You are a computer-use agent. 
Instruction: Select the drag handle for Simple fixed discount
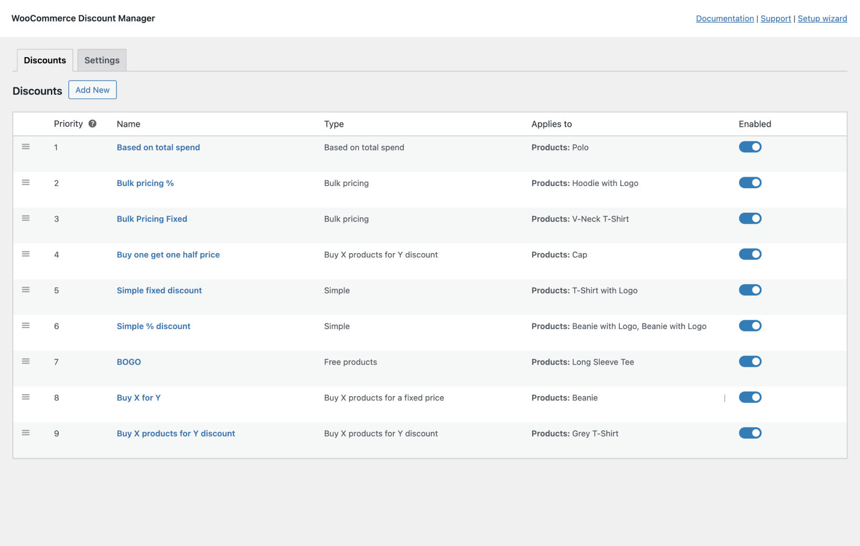[x=26, y=289]
